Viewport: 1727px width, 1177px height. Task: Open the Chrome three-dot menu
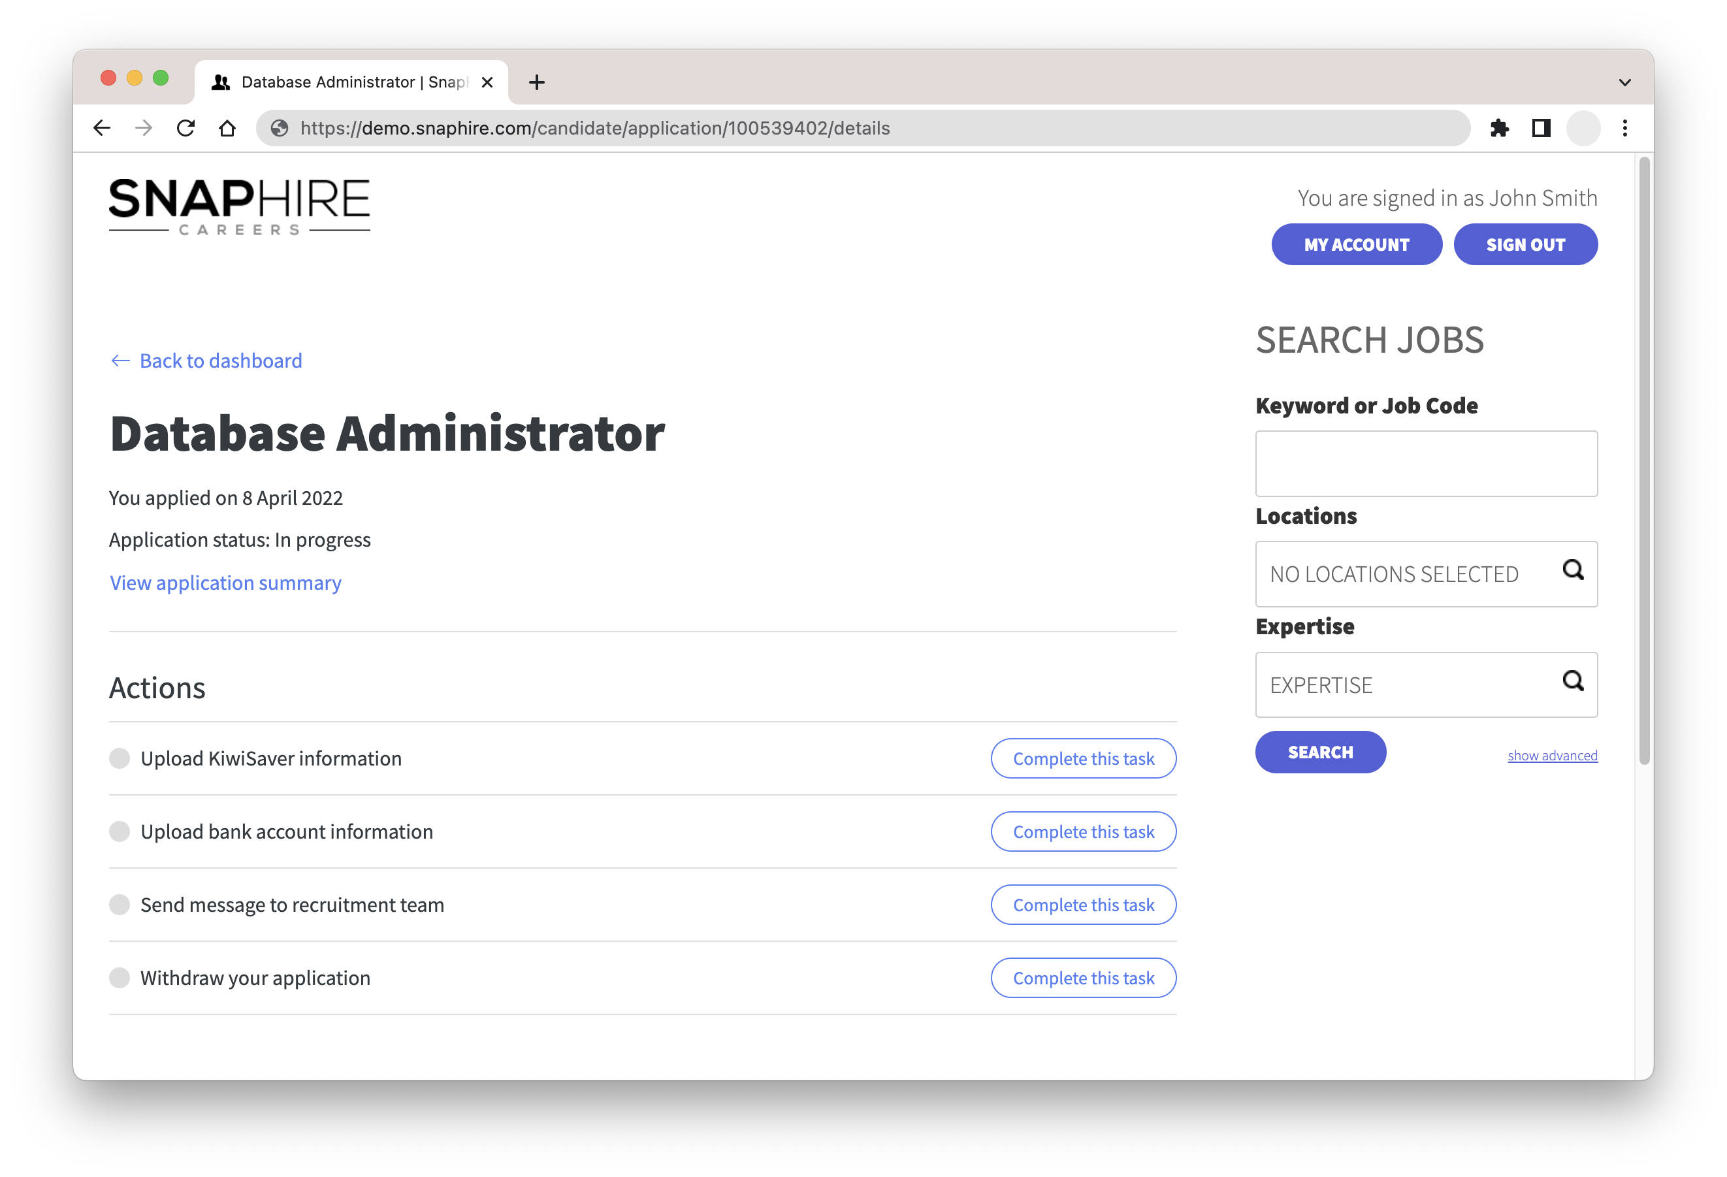[1625, 128]
